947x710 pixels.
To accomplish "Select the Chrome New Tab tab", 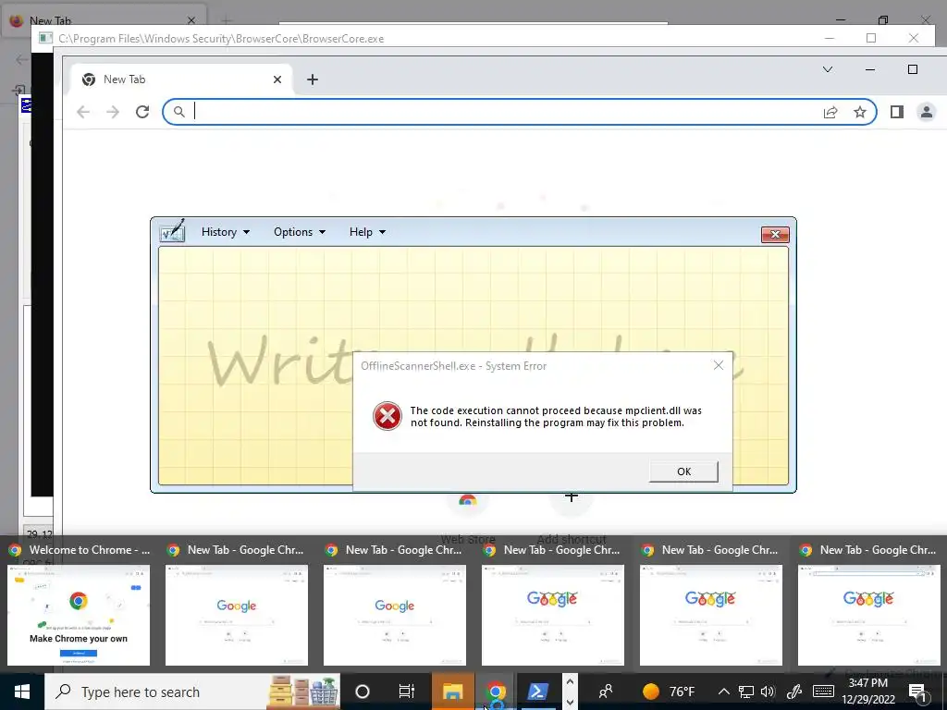I will [181, 80].
